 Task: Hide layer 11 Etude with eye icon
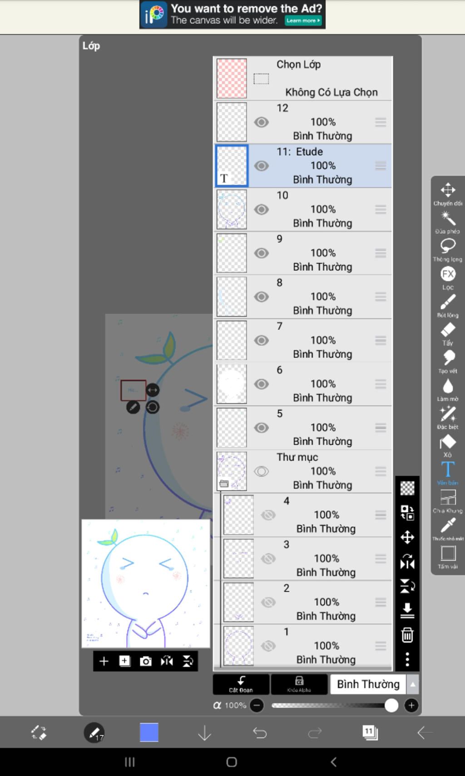[x=261, y=166]
